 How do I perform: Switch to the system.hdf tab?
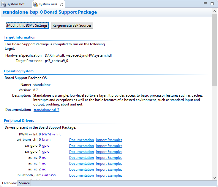click(16, 4)
